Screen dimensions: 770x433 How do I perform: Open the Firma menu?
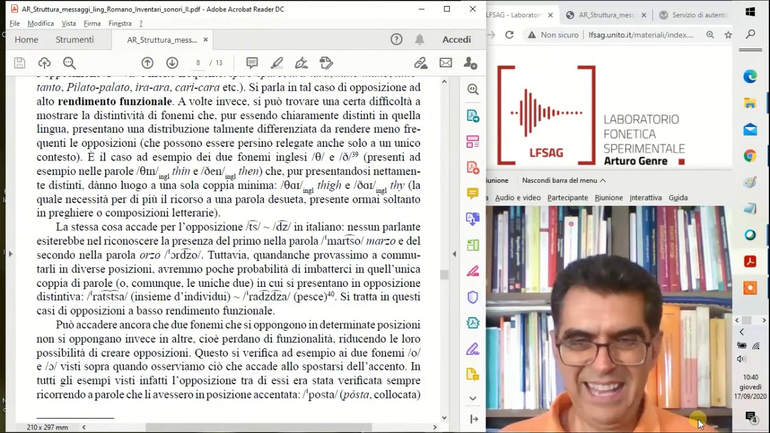click(92, 23)
